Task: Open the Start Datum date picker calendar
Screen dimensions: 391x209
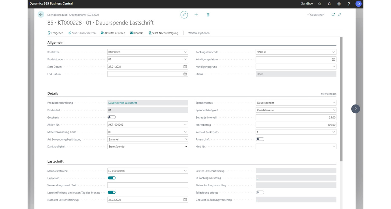Action: pos(186,67)
